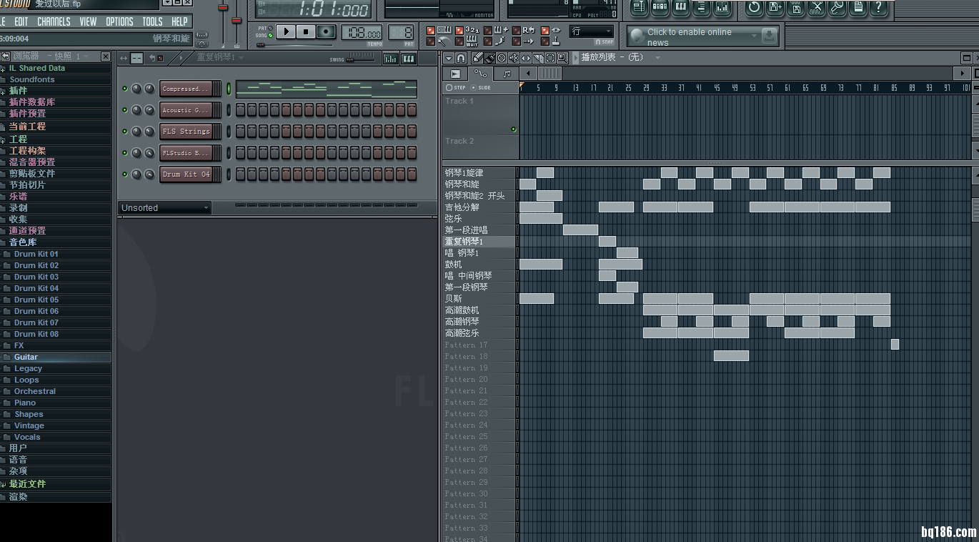Open the Graph Editor in the step sequencer
979x542 pixels.
[x=390, y=59]
